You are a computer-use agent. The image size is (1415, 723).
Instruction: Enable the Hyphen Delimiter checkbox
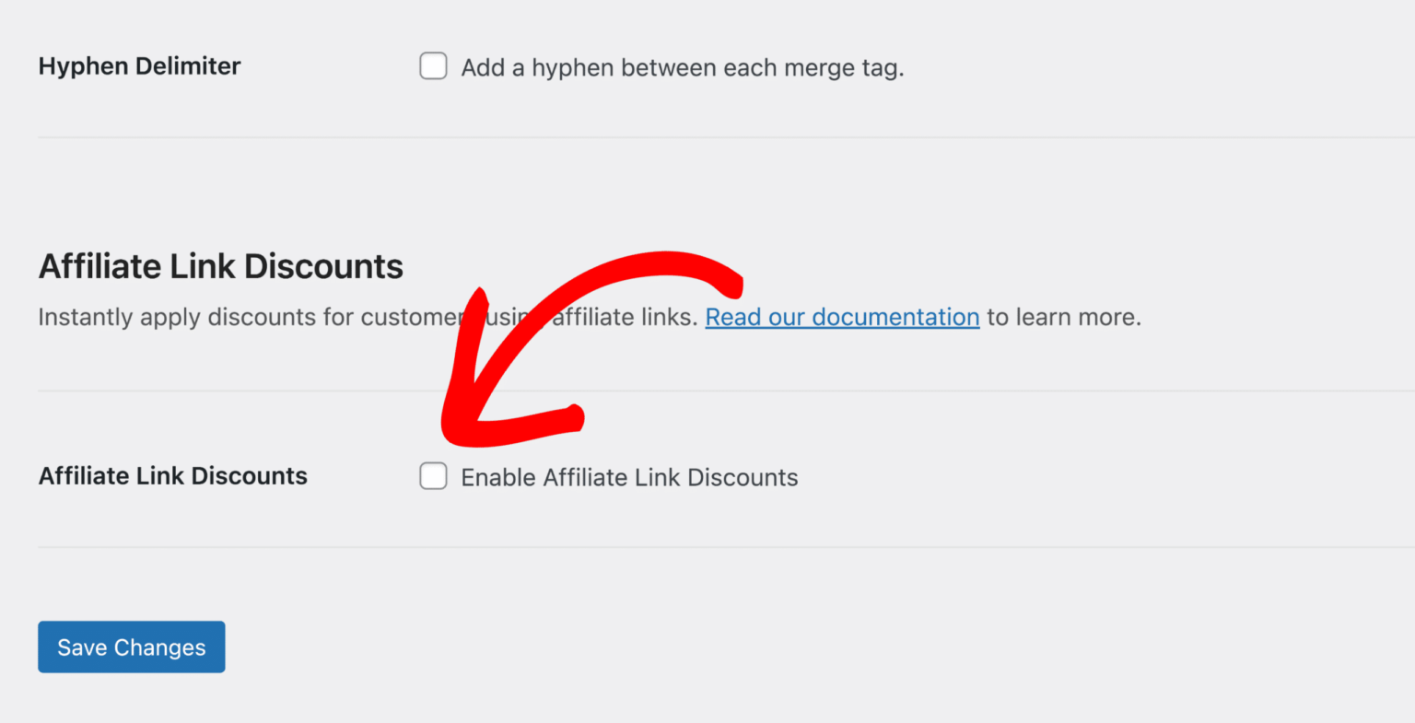(433, 66)
